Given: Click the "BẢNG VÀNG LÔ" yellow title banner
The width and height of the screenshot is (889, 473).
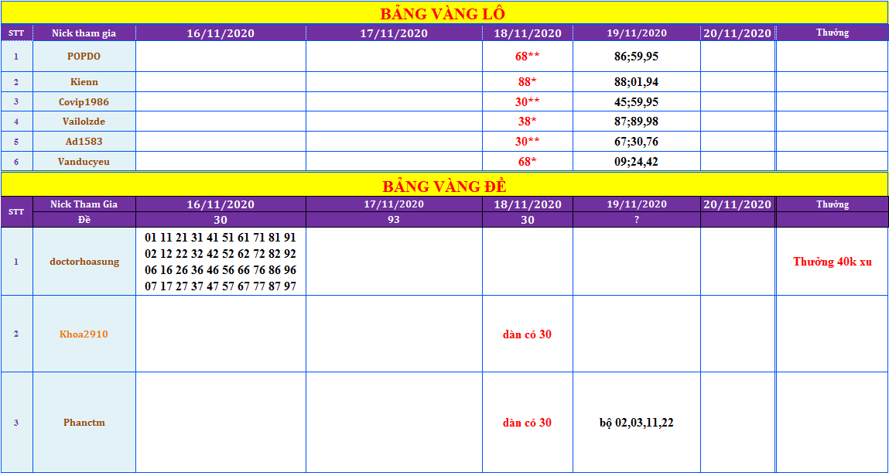Looking at the screenshot, I should [443, 14].
